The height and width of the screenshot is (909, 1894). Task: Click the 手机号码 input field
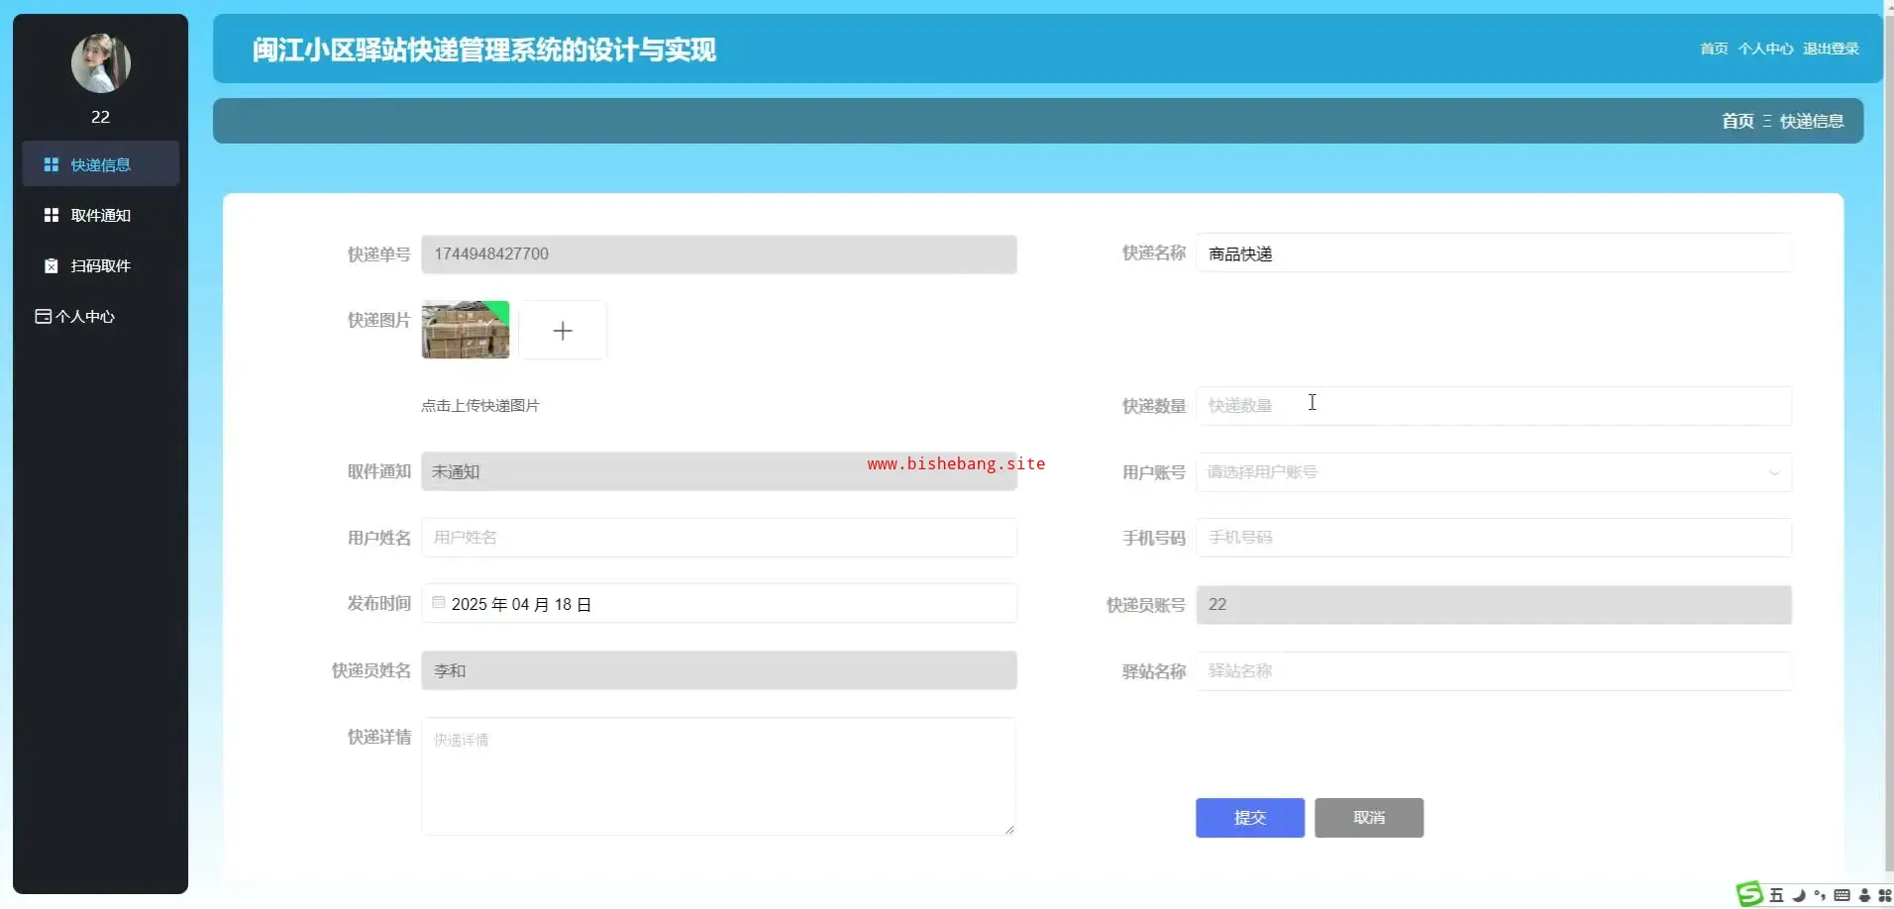(1494, 538)
